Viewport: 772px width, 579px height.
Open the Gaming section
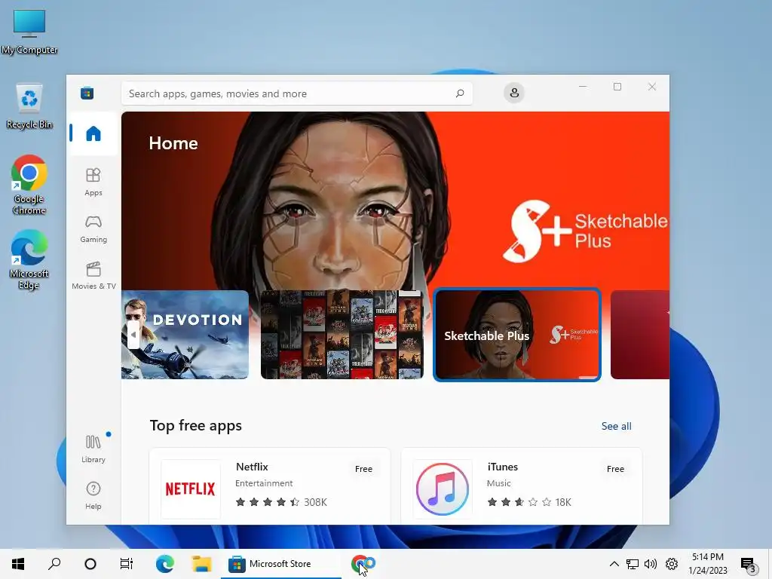[93, 229]
